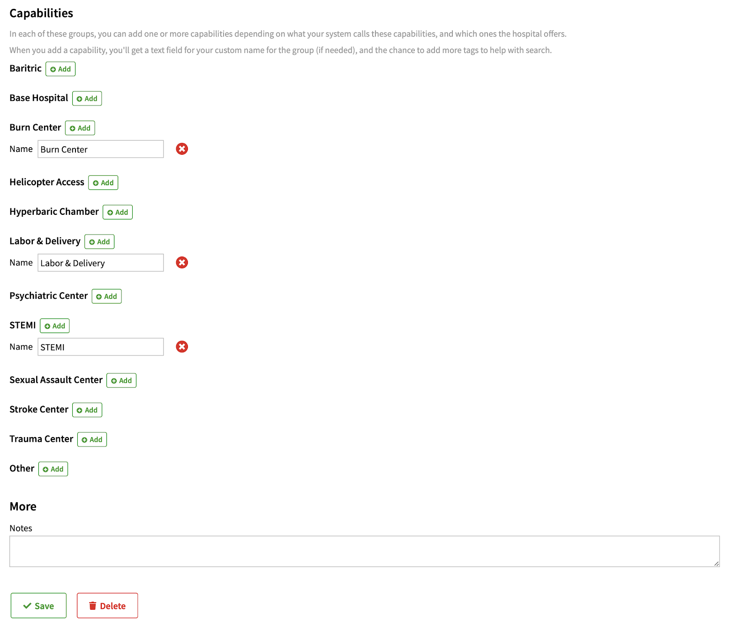Click Add next to STEMI heading
The width and height of the screenshot is (750, 628).
(55, 326)
